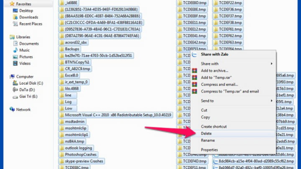Image resolution: width=301 pixels, height=169 pixels.
Task: Select file 8dc984cb-a15e-4f04-80ad-d2089c55cf62.tmp
Action: pyautogui.click(x=254, y=161)
